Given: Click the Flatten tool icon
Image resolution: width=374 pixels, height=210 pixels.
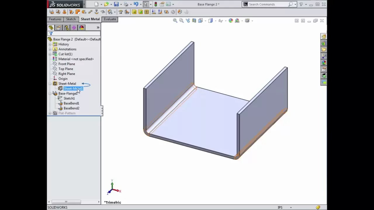Looking at the screenshot, I should (166, 12).
